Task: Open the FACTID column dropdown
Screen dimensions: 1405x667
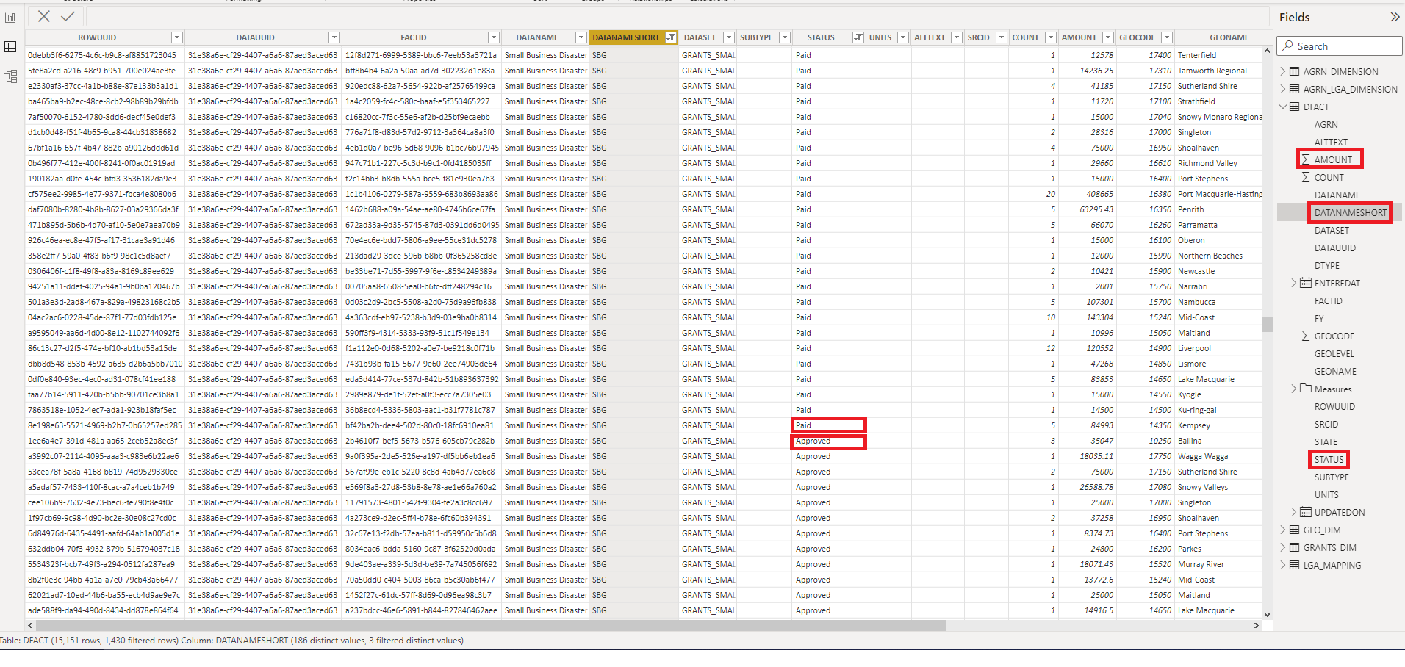Action: pyautogui.click(x=493, y=37)
